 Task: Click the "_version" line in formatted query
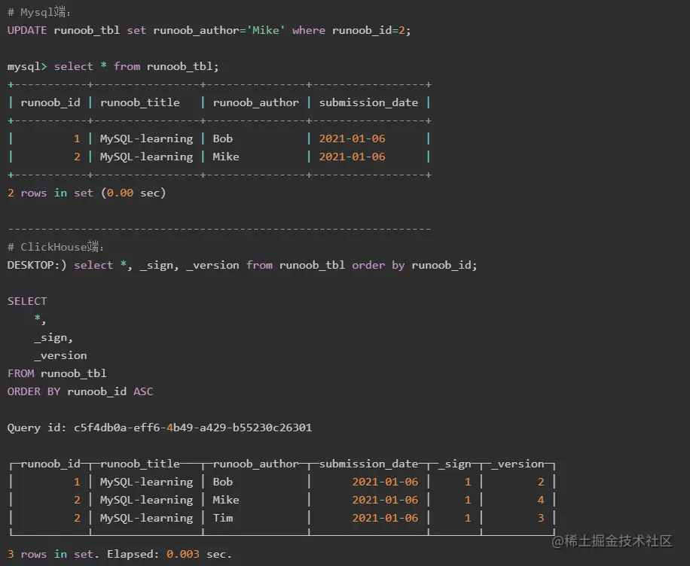point(60,355)
